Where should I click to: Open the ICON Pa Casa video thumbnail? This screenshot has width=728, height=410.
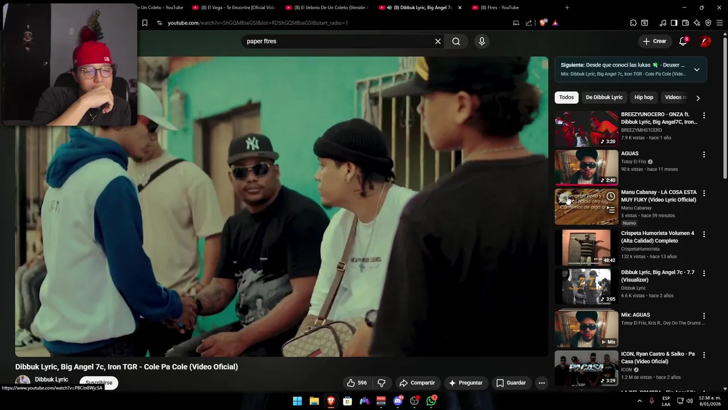(x=586, y=368)
